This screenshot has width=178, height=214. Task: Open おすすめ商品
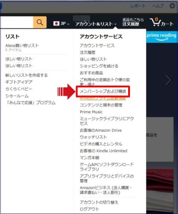(x=91, y=73)
